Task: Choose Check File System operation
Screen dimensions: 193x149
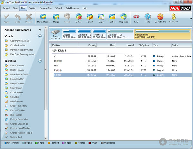Action: 18,106
